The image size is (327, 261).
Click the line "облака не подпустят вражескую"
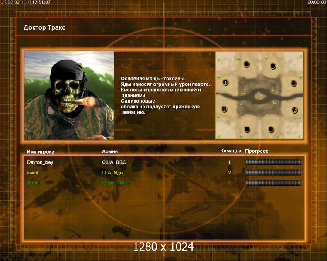(160, 107)
